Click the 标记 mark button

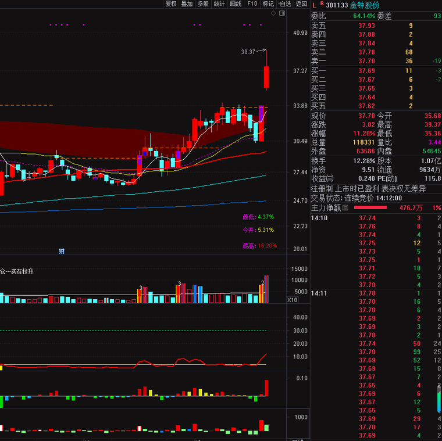click(268, 4)
